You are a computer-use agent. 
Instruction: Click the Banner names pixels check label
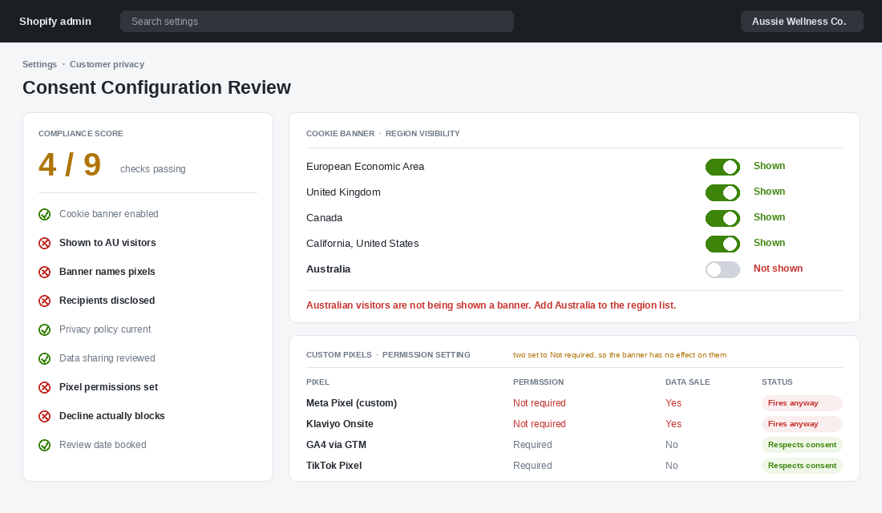(x=107, y=272)
